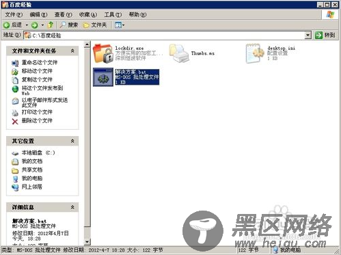Screen dimensions: 341x255
Task: Click 复制这个文件 task link
Action: [37, 80]
